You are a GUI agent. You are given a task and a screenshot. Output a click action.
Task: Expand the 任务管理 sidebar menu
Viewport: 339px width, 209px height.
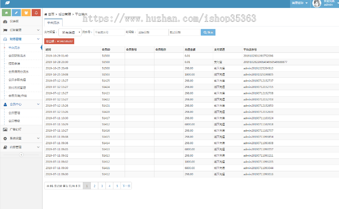point(21,30)
